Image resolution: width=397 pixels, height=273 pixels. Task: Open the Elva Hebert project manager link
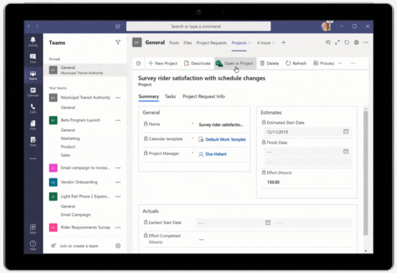[x=215, y=154]
